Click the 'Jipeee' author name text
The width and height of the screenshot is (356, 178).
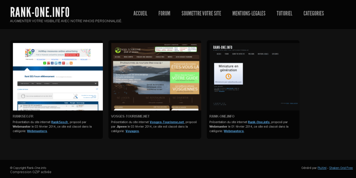pyautogui.click(x=122, y=127)
